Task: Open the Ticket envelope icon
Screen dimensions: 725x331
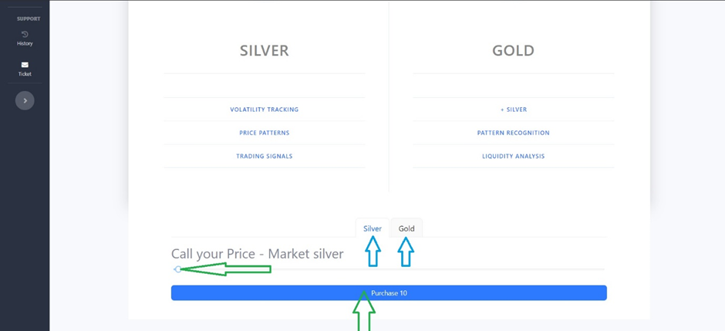Action: click(x=25, y=65)
